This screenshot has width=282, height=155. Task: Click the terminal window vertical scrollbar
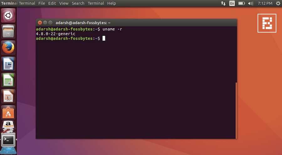tap(236, 110)
